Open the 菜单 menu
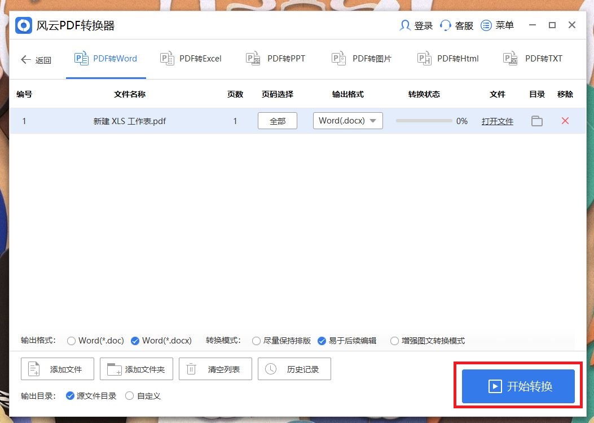Screen dimensions: 594x423 tap(497, 25)
